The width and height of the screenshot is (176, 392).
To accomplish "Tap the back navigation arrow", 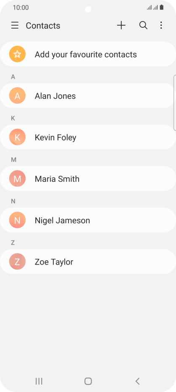I will [137, 381].
